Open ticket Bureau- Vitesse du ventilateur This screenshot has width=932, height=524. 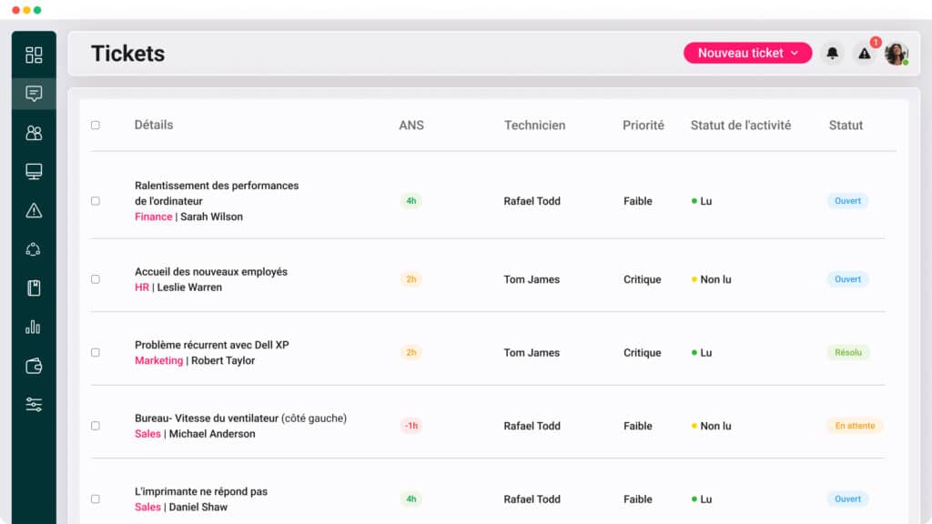click(x=240, y=418)
